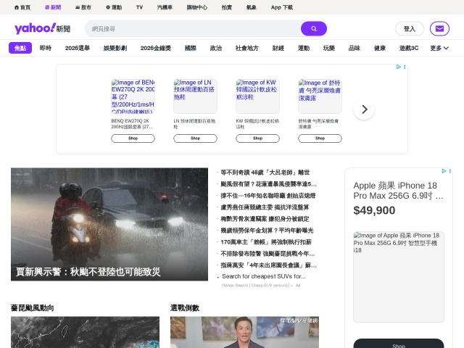464x348 pixels.
Task: Open 購物中心 in top bar
Action: 196,7
